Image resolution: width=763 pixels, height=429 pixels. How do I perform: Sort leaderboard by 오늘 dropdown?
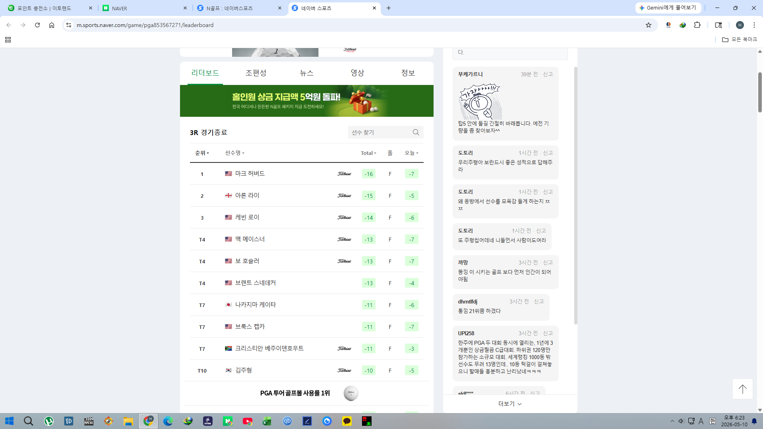(x=411, y=153)
